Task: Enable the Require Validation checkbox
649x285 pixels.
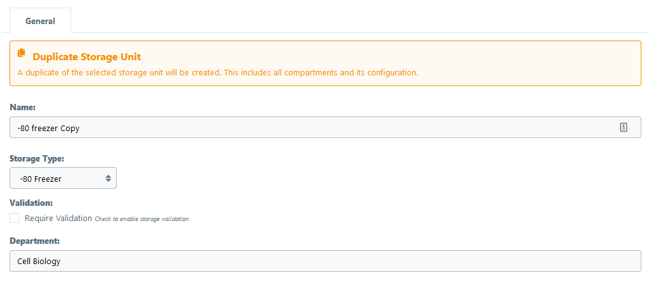Action: pos(15,218)
